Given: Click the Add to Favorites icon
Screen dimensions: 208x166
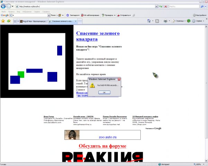Looking at the screenshot, I should pyautogui.click(x=8, y=21).
